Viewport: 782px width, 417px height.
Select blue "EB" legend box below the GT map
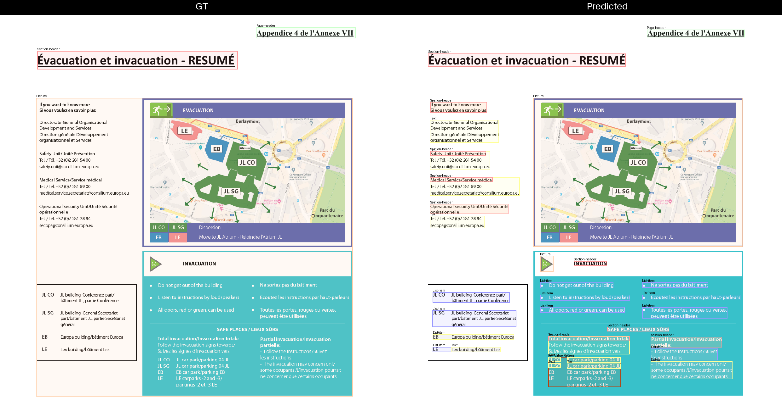click(x=159, y=237)
